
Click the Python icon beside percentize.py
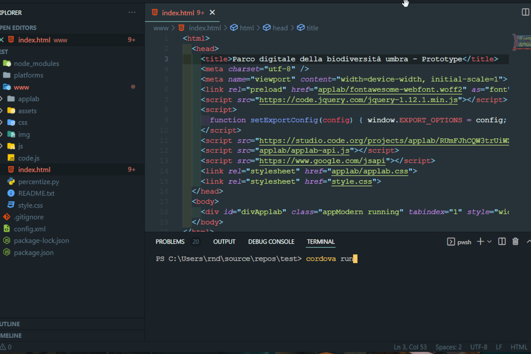11,181
